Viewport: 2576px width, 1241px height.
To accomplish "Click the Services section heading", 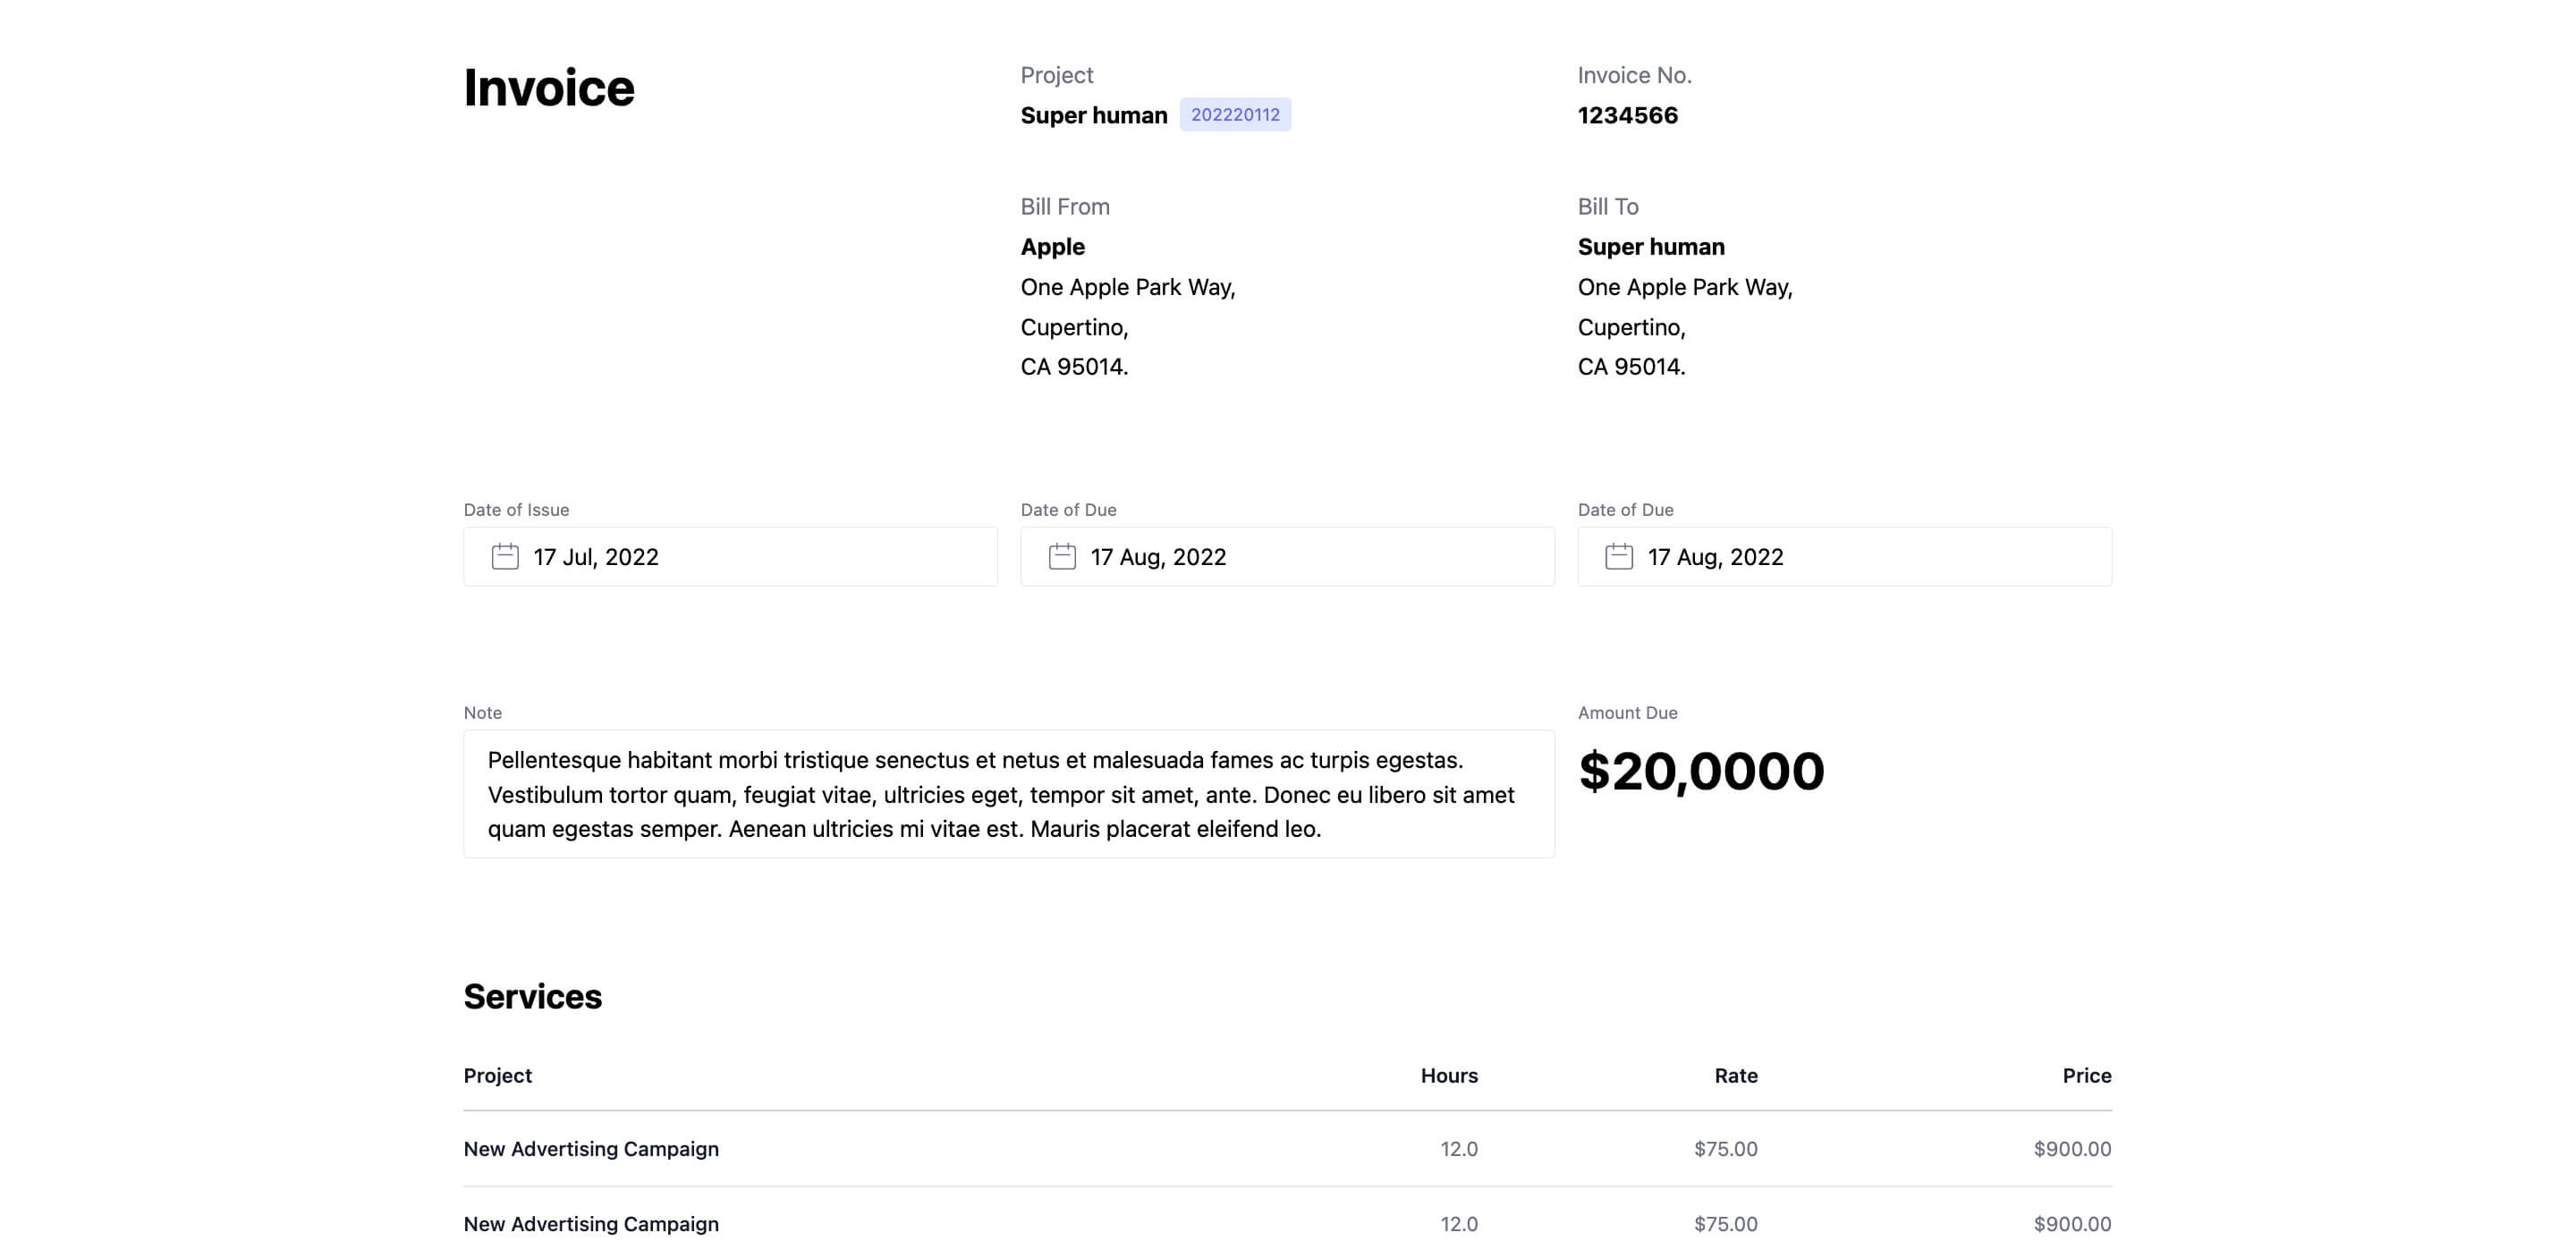I will pos(532,996).
